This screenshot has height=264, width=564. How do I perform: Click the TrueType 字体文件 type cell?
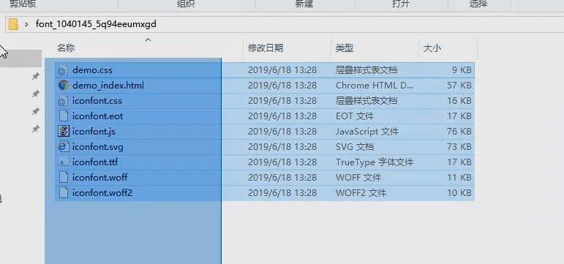pos(375,162)
